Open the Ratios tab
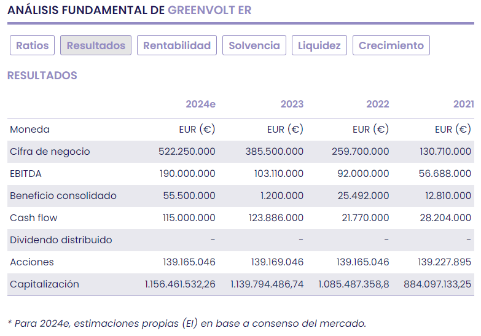Screen dimensions: 481x336 [32, 45]
